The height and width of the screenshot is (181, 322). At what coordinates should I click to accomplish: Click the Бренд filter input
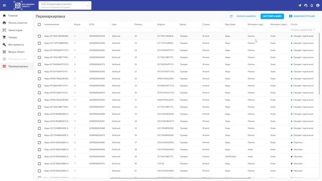(x=189, y=30)
